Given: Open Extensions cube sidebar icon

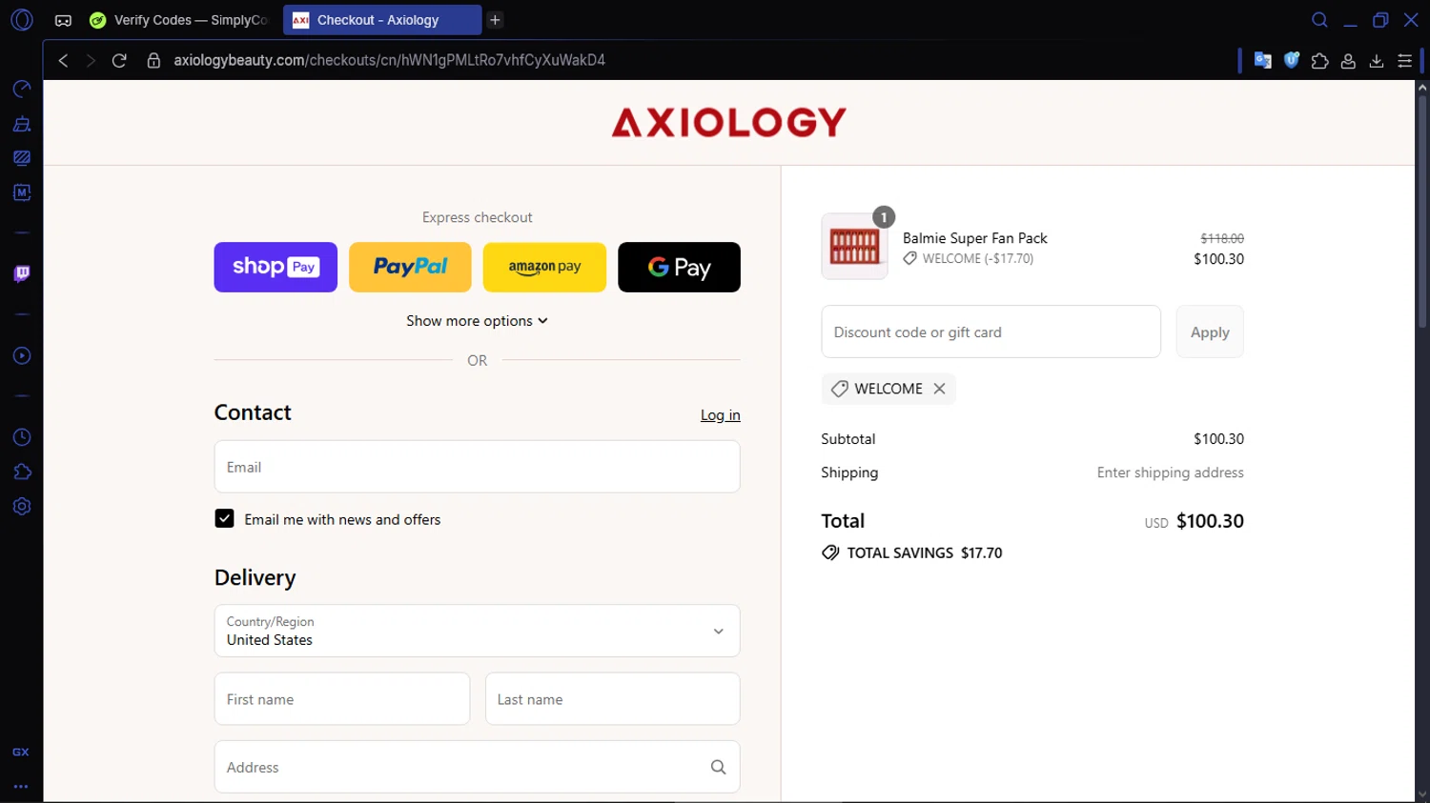Looking at the screenshot, I should point(21,472).
